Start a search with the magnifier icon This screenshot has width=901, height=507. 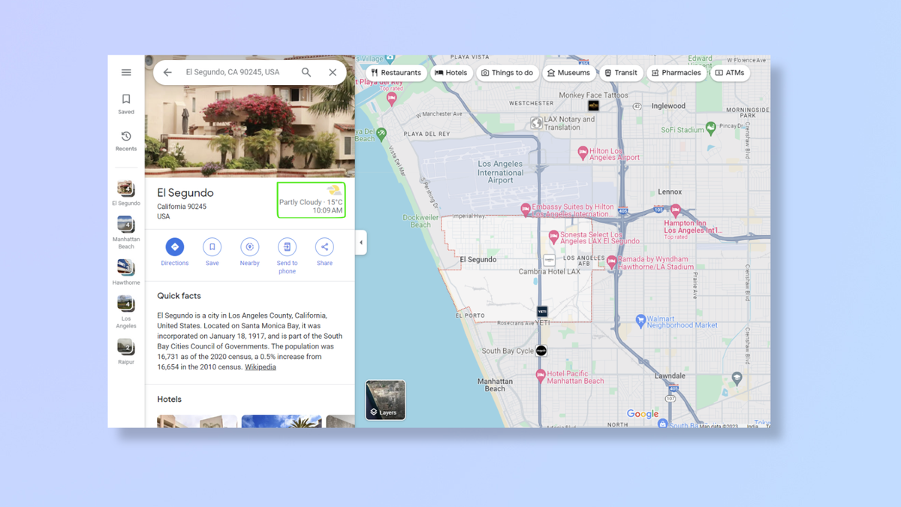coord(306,72)
